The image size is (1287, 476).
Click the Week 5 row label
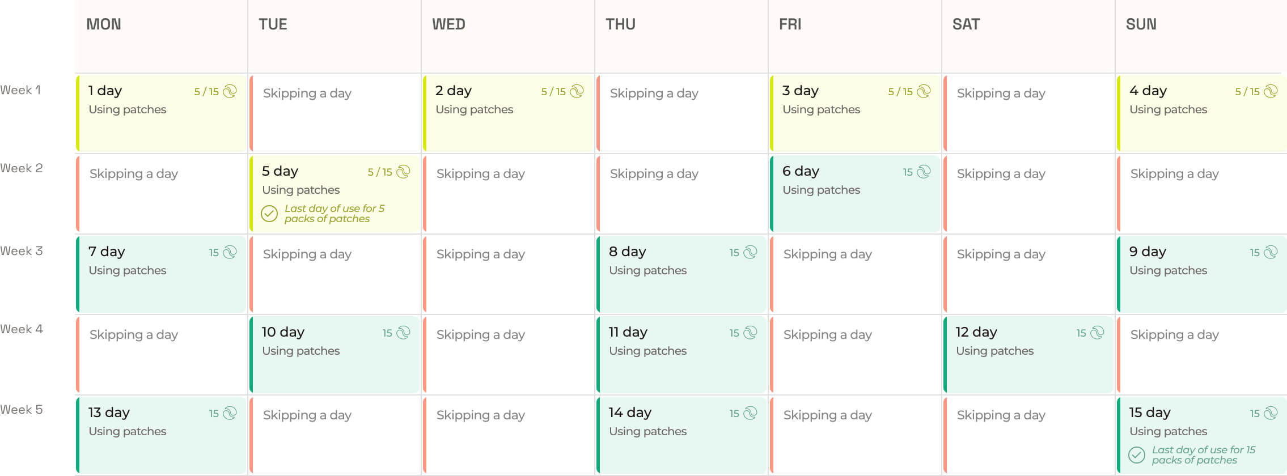click(x=22, y=410)
